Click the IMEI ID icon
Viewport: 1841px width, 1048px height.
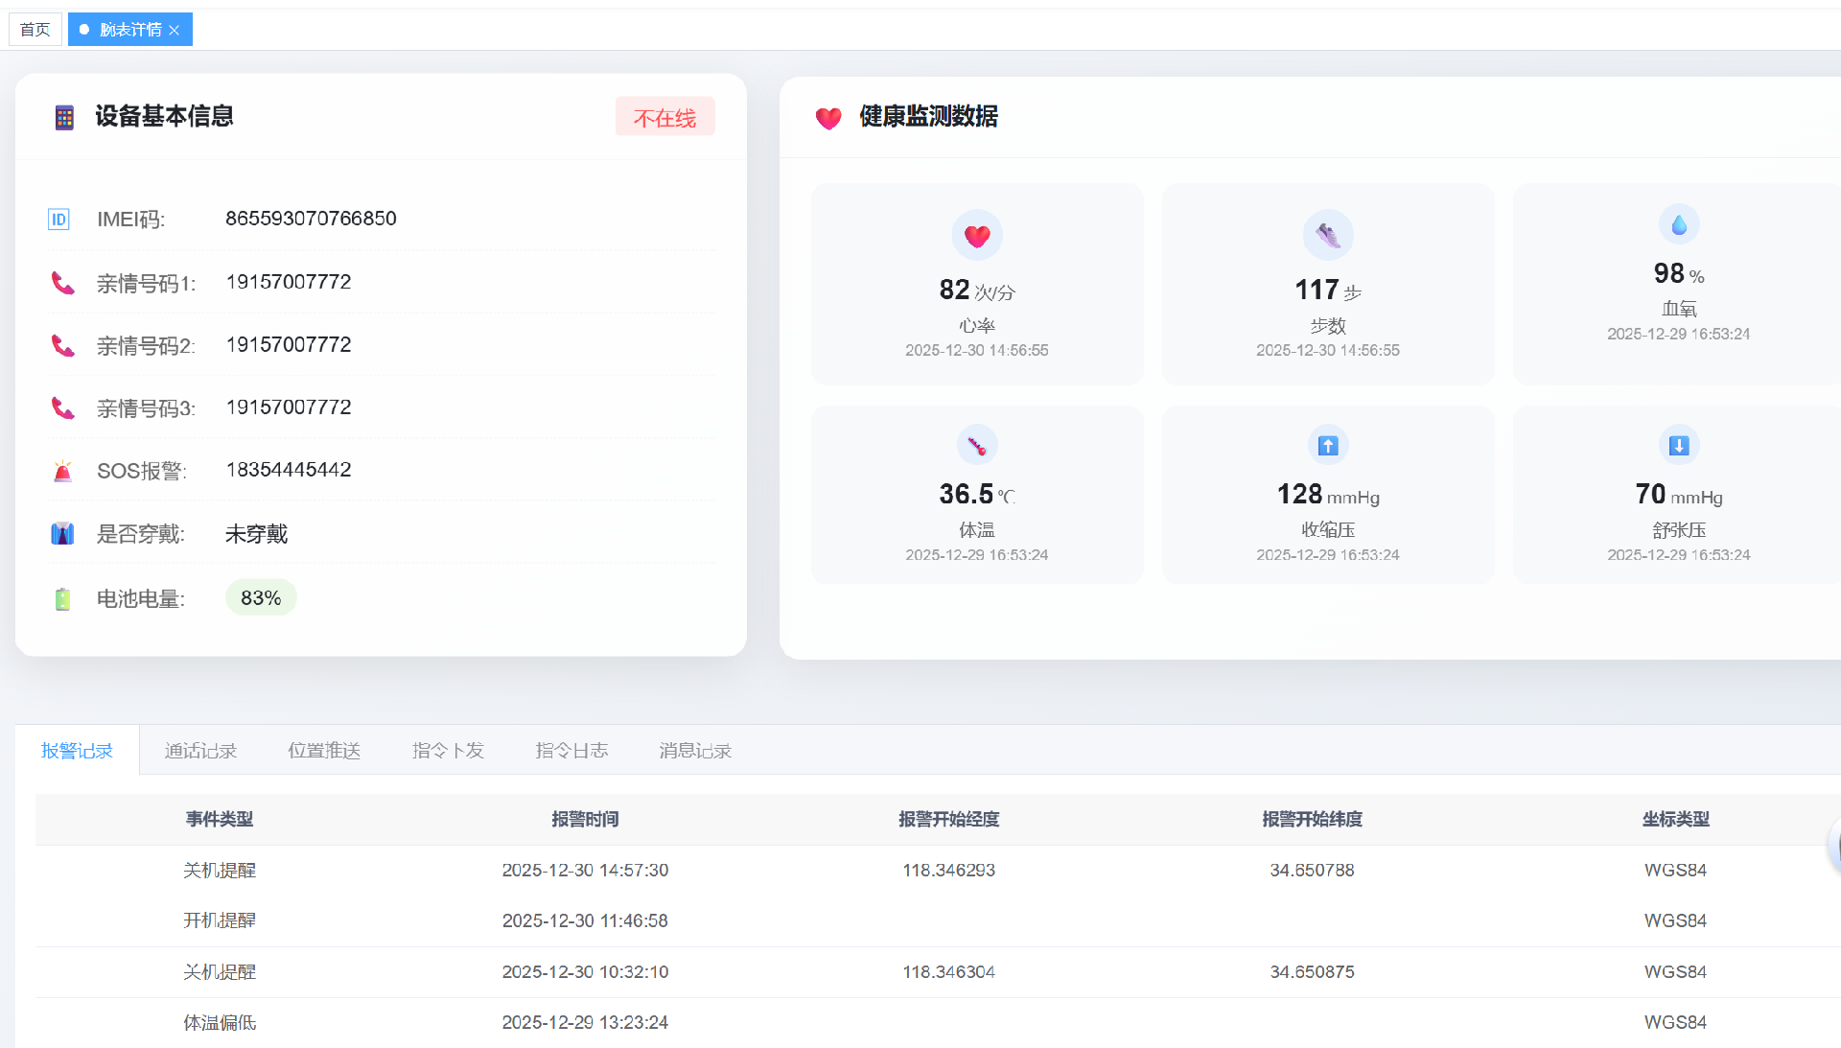click(x=58, y=220)
